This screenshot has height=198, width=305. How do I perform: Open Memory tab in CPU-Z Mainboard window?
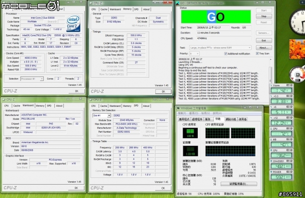pyautogui.click(x=40, y=106)
